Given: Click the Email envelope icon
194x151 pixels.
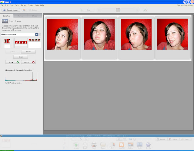Looking at the screenshot, I should [x=85, y=145].
